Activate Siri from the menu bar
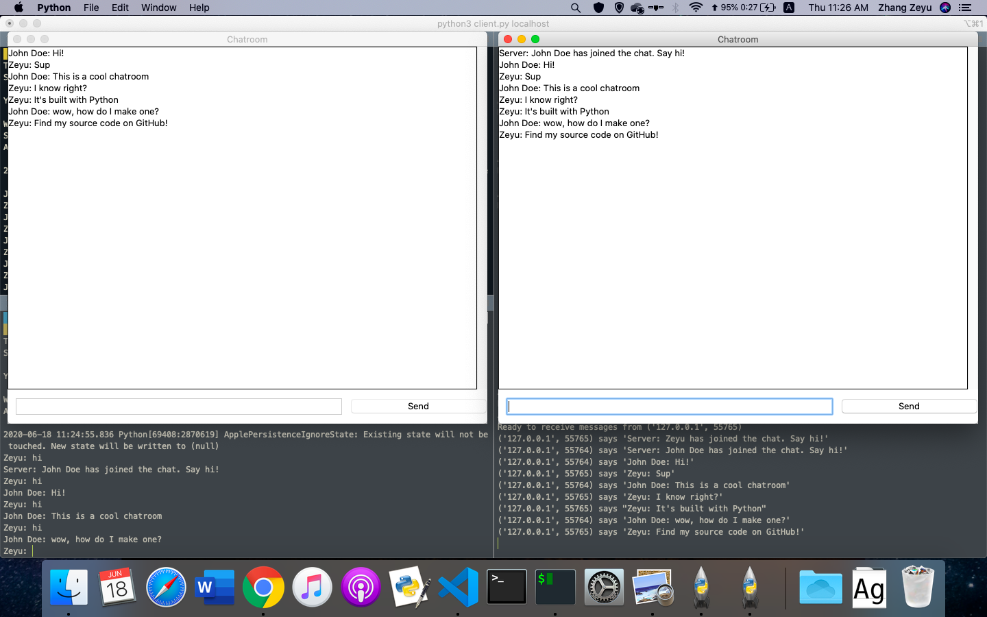The height and width of the screenshot is (617, 987). pos(945,8)
